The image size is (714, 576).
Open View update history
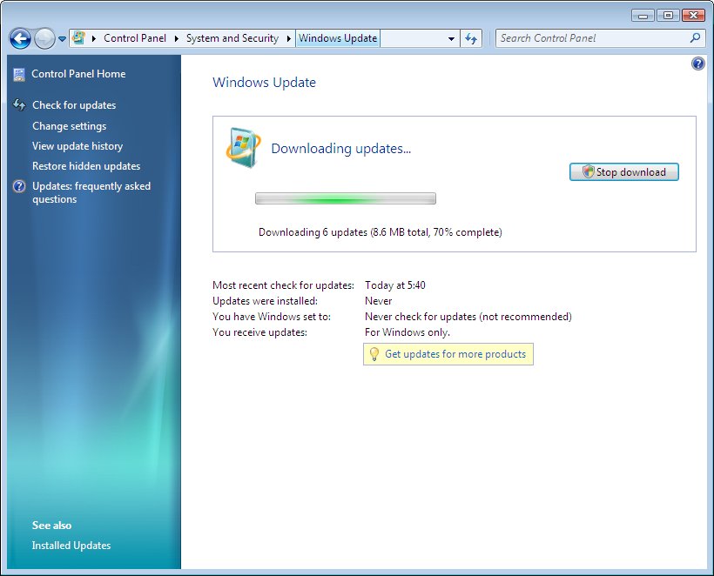tap(77, 146)
